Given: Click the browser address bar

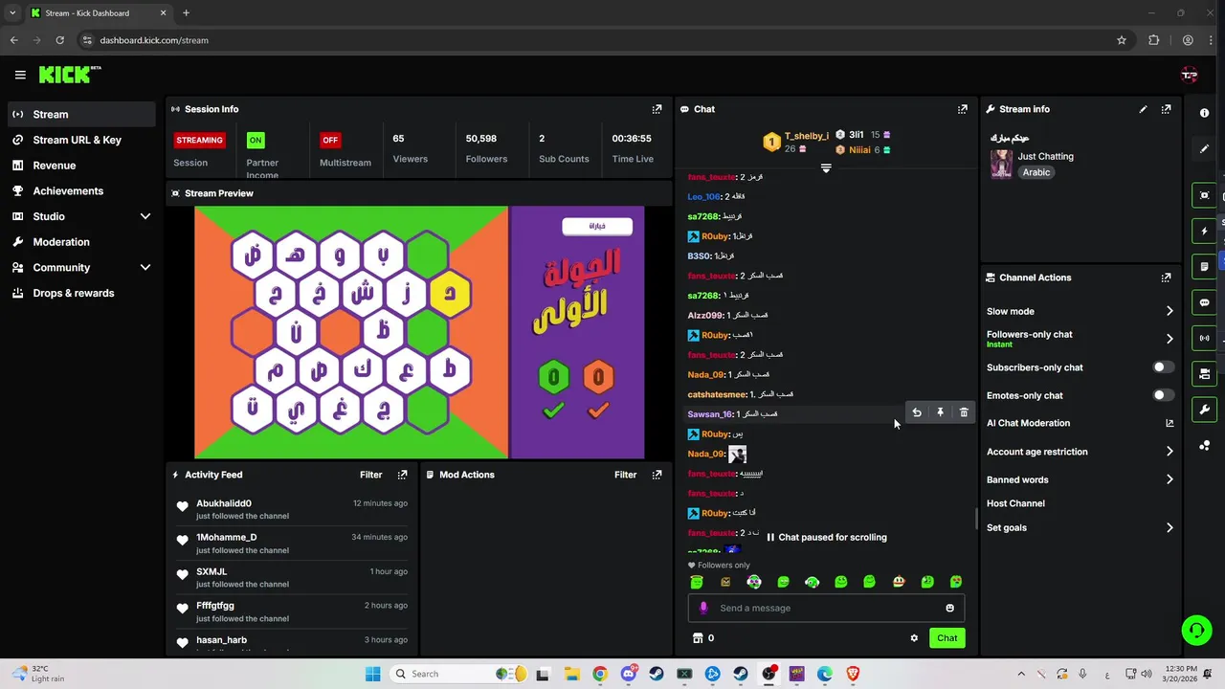Looking at the screenshot, I should pos(593,40).
